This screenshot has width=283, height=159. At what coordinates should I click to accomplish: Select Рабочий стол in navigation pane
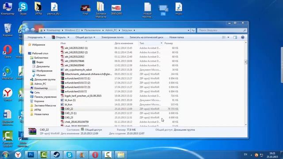pos(38,53)
